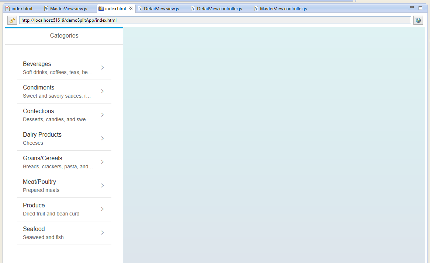Open the MasterView.controller.js tab
430x263 pixels.
tap(281, 8)
